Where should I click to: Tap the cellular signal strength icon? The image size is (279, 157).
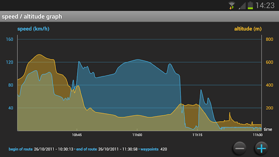click(x=242, y=6)
